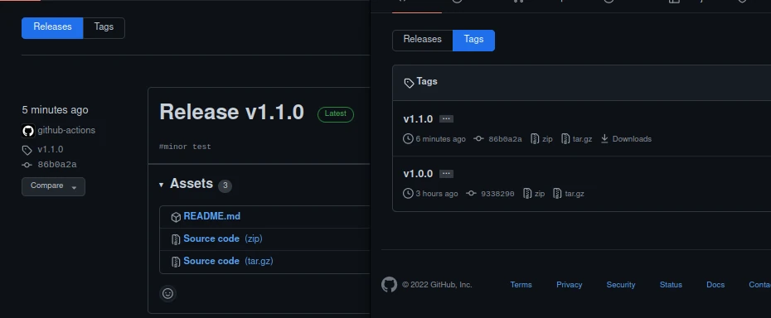The width and height of the screenshot is (771, 318).
Task: Open commit 86b0a2a in release sidebar
Action: pyautogui.click(x=57, y=165)
